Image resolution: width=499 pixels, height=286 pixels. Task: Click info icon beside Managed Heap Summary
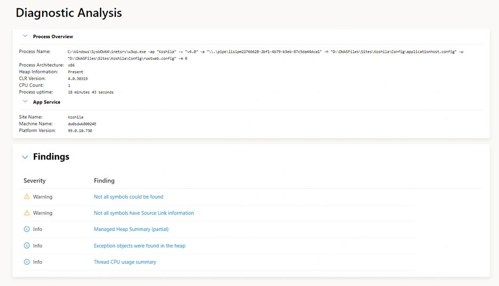(27, 229)
